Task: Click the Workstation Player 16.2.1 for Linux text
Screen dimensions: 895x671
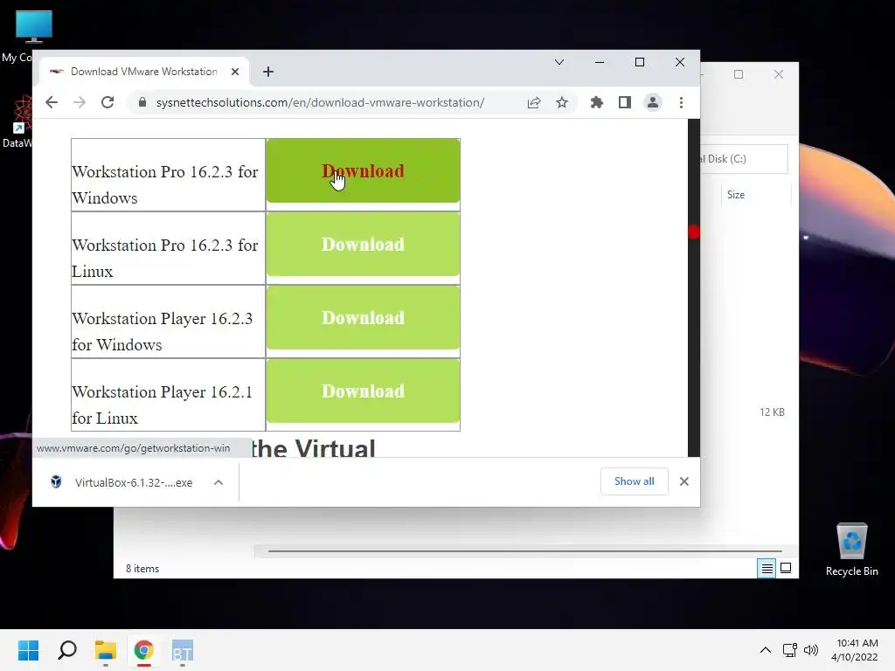Action: tap(162, 405)
